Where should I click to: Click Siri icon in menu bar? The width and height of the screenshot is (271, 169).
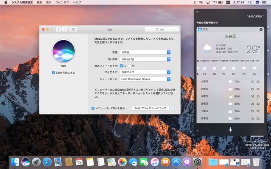[257, 2]
